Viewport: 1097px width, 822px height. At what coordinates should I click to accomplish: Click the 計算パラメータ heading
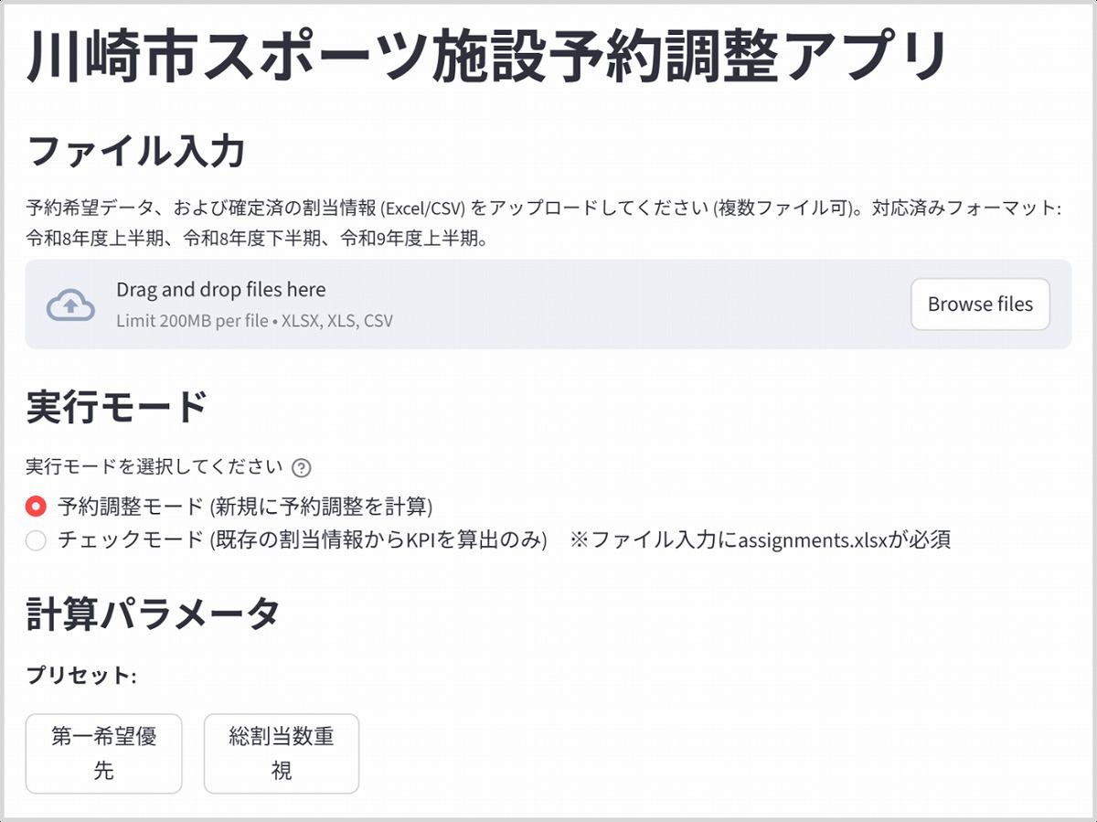[153, 614]
